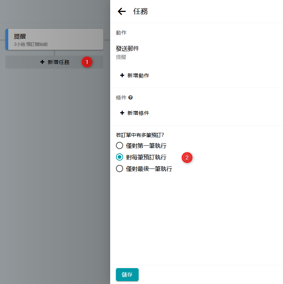Click the blue stripe on the 提醒 card

point(7,39)
